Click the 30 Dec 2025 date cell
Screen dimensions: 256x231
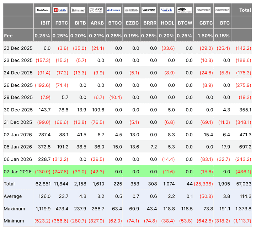point(18,110)
